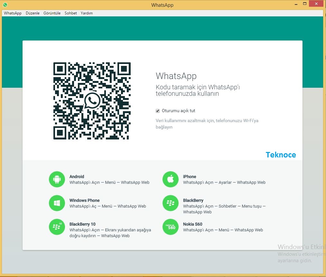Click the 'Kodu taramak için WhatsApp'ı' instruction text
The height and width of the screenshot is (277, 326).
coord(198,90)
